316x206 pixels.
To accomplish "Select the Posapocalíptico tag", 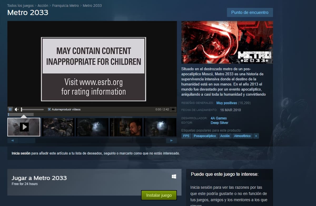I will click(205, 136).
